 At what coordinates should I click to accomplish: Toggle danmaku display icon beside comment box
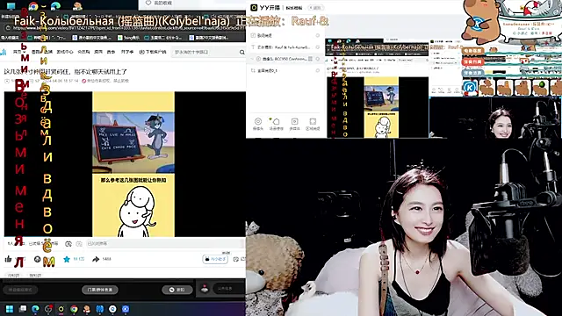point(68,244)
